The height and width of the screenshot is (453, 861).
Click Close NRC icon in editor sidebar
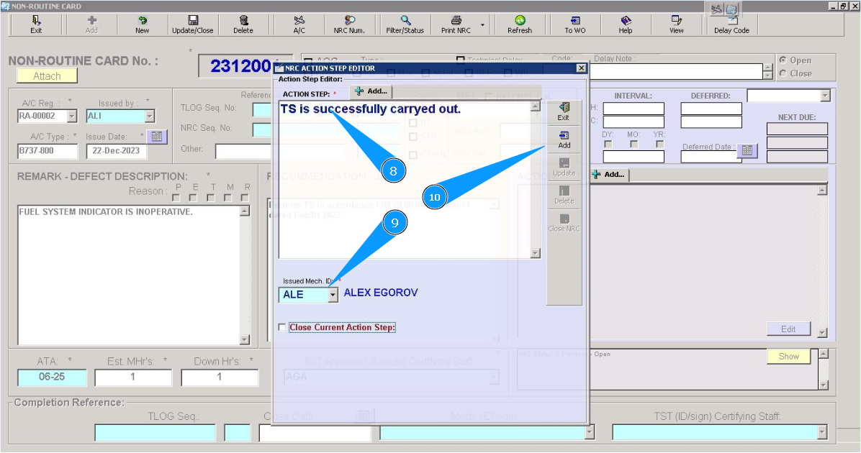pyautogui.click(x=564, y=219)
